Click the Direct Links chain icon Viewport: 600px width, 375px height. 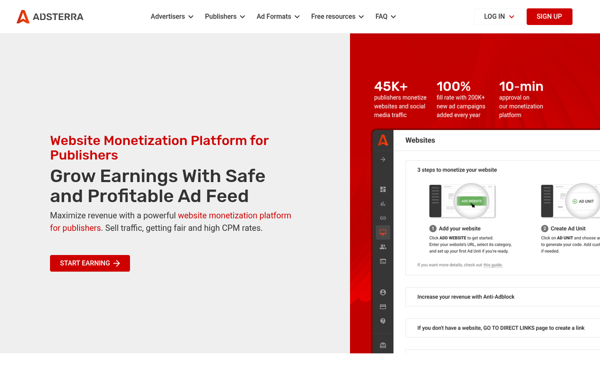point(382,218)
